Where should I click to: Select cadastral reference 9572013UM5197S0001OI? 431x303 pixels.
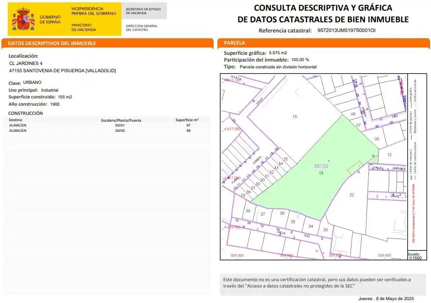pyautogui.click(x=347, y=30)
